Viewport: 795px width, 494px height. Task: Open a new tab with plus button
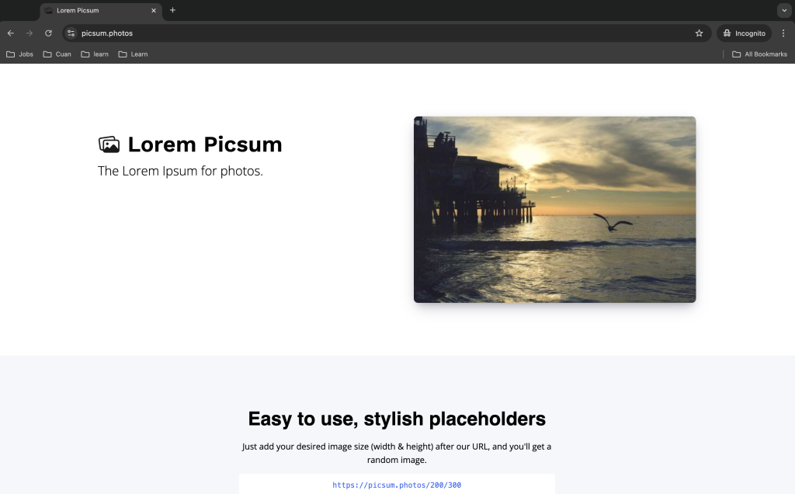click(172, 10)
